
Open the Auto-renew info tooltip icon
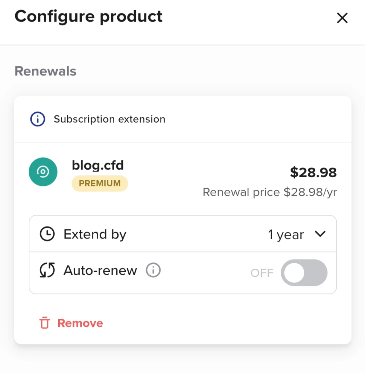click(153, 270)
